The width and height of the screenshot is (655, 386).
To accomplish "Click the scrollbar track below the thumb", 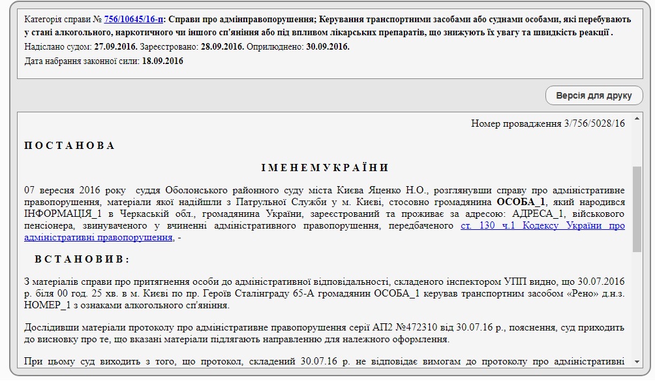I will click(x=637, y=305).
